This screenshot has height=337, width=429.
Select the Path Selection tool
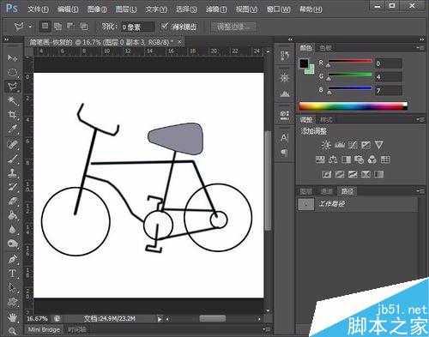click(12, 287)
